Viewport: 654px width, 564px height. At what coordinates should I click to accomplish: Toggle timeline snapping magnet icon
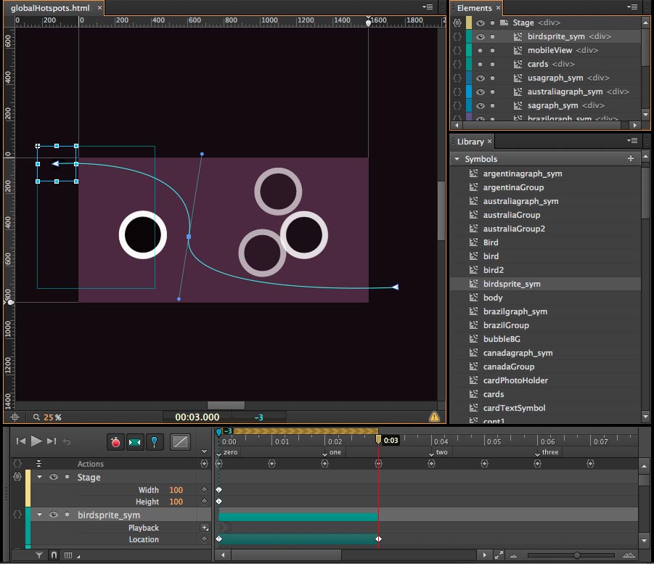tap(54, 555)
